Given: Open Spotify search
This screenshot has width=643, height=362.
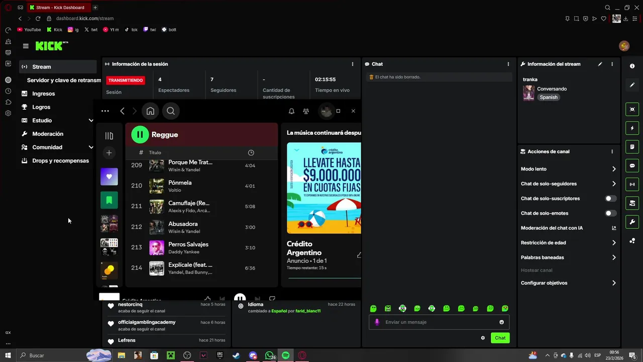Looking at the screenshot, I should coord(171,111).
